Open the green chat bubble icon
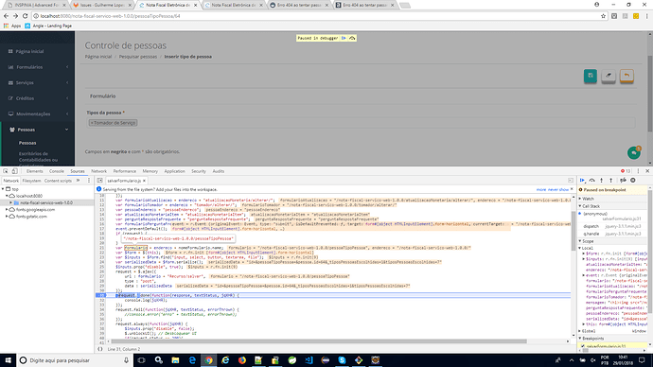The width and height of the screenshot is (653, 367). click(634, 152)
